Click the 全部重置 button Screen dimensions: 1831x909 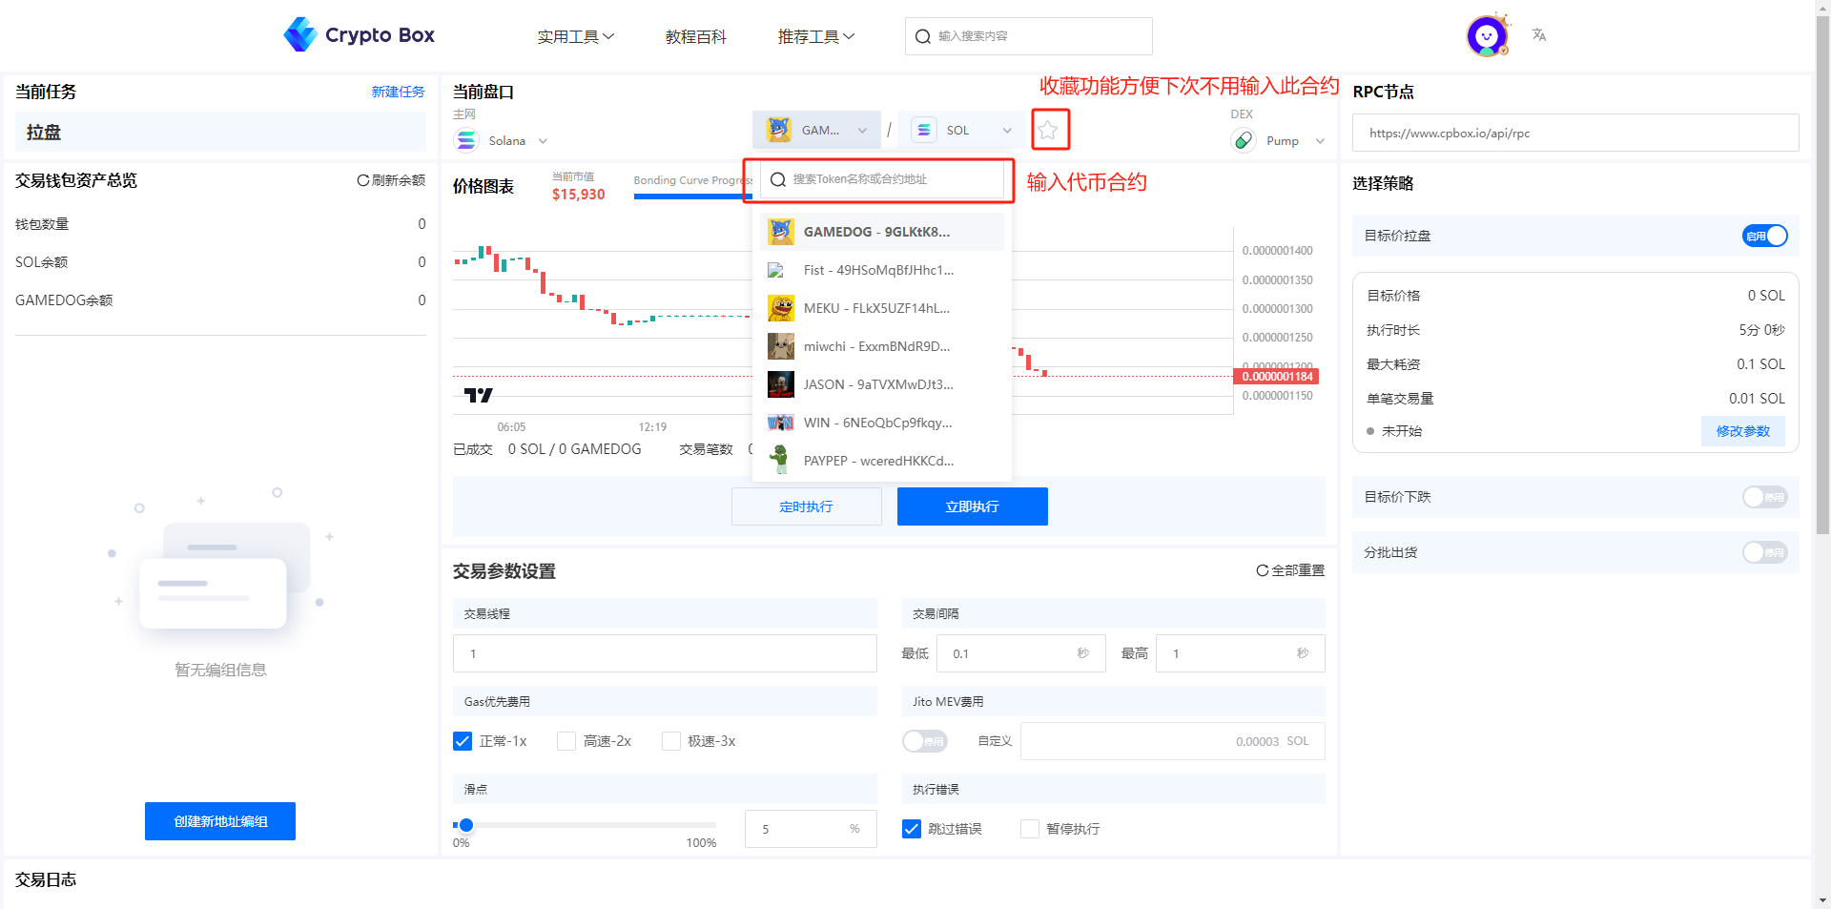1290,570
